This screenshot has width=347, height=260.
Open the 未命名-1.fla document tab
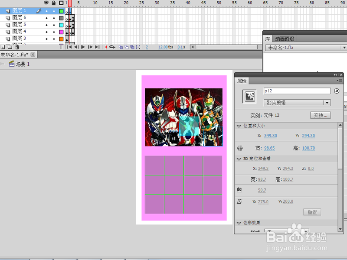pos(14,55)
